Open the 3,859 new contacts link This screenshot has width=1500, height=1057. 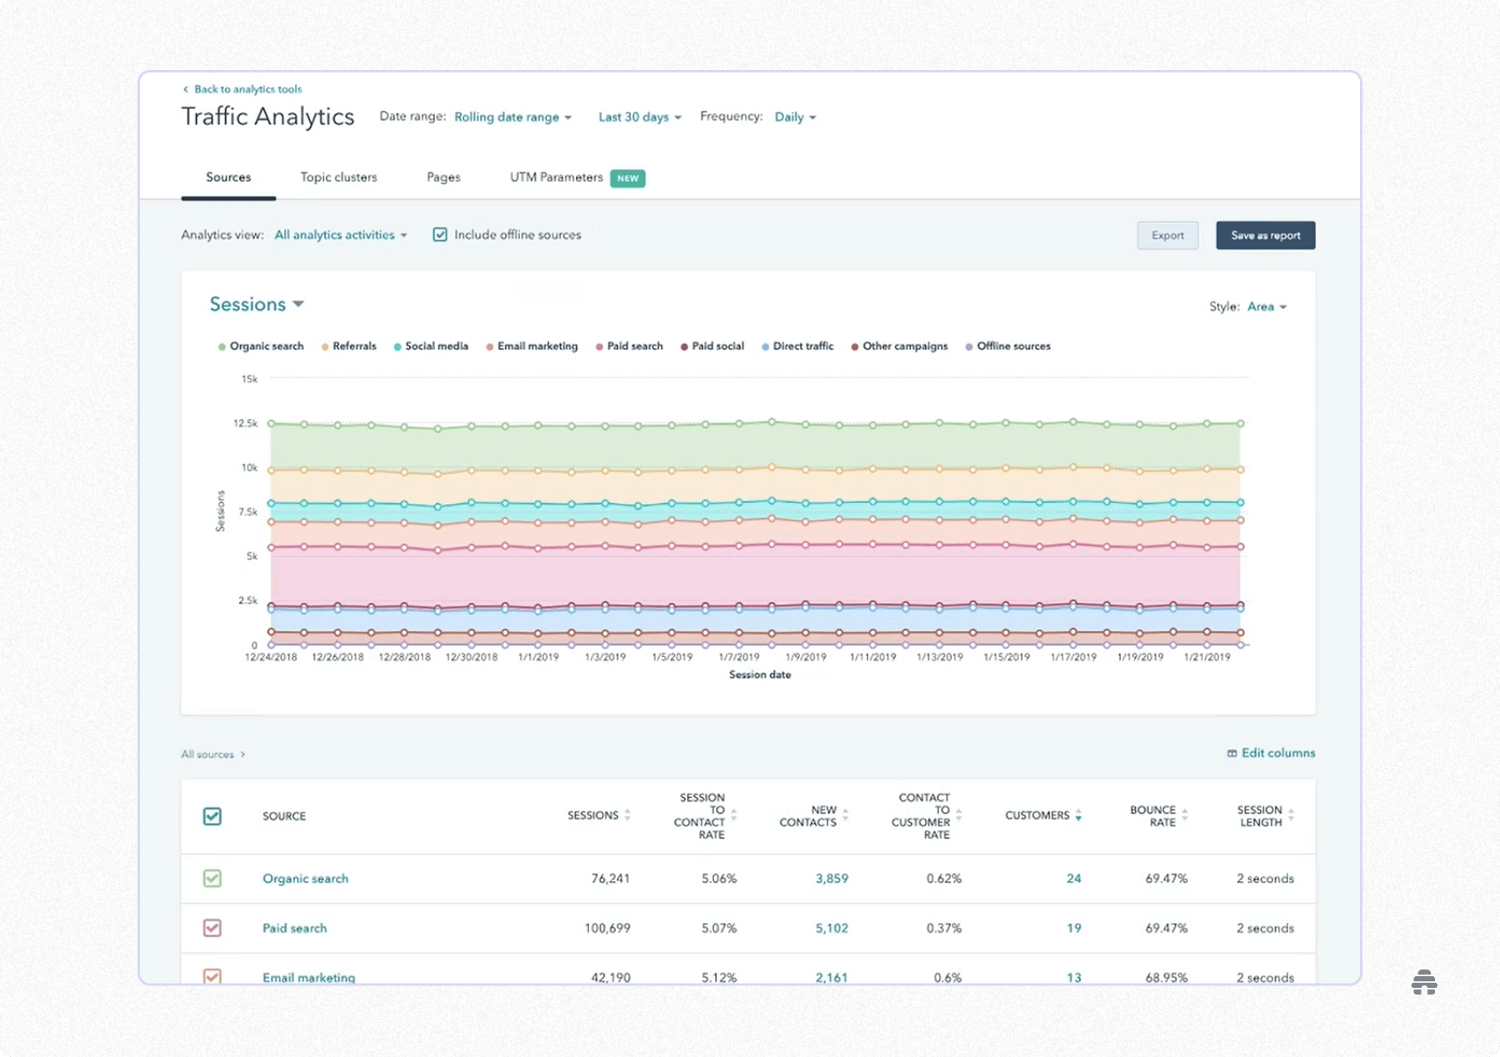click(831, 878)
